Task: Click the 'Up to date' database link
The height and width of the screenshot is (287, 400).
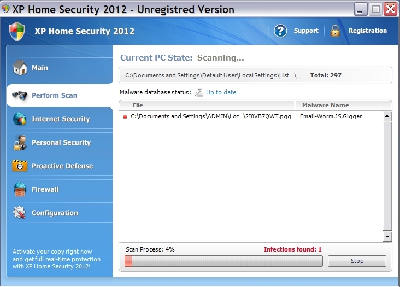Action: coord(221,92)
